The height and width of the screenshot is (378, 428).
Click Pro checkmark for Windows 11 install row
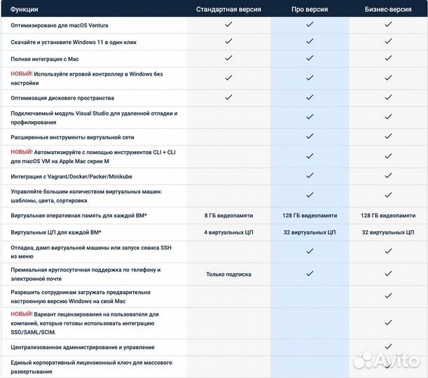coord(309,41)
